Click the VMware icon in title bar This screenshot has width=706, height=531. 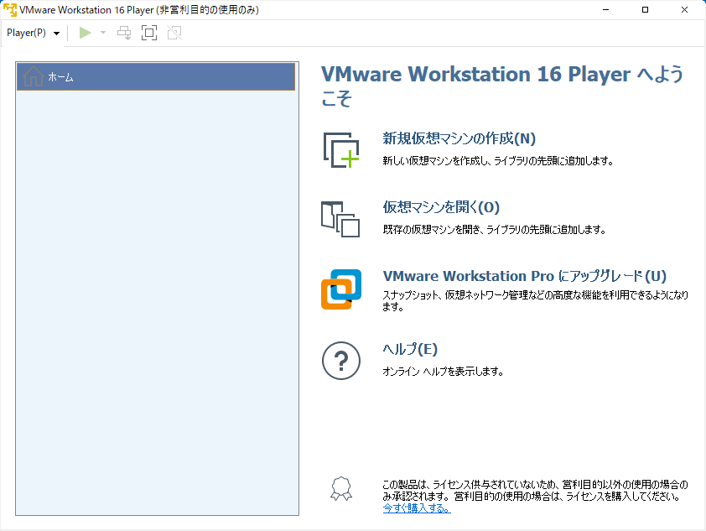[10, 10]
